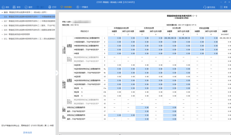Image resolution: width=231 pixels, height=135 pixels.
Task: Restore down the application window
Action: pyautogui.click(x=225, y=2)
